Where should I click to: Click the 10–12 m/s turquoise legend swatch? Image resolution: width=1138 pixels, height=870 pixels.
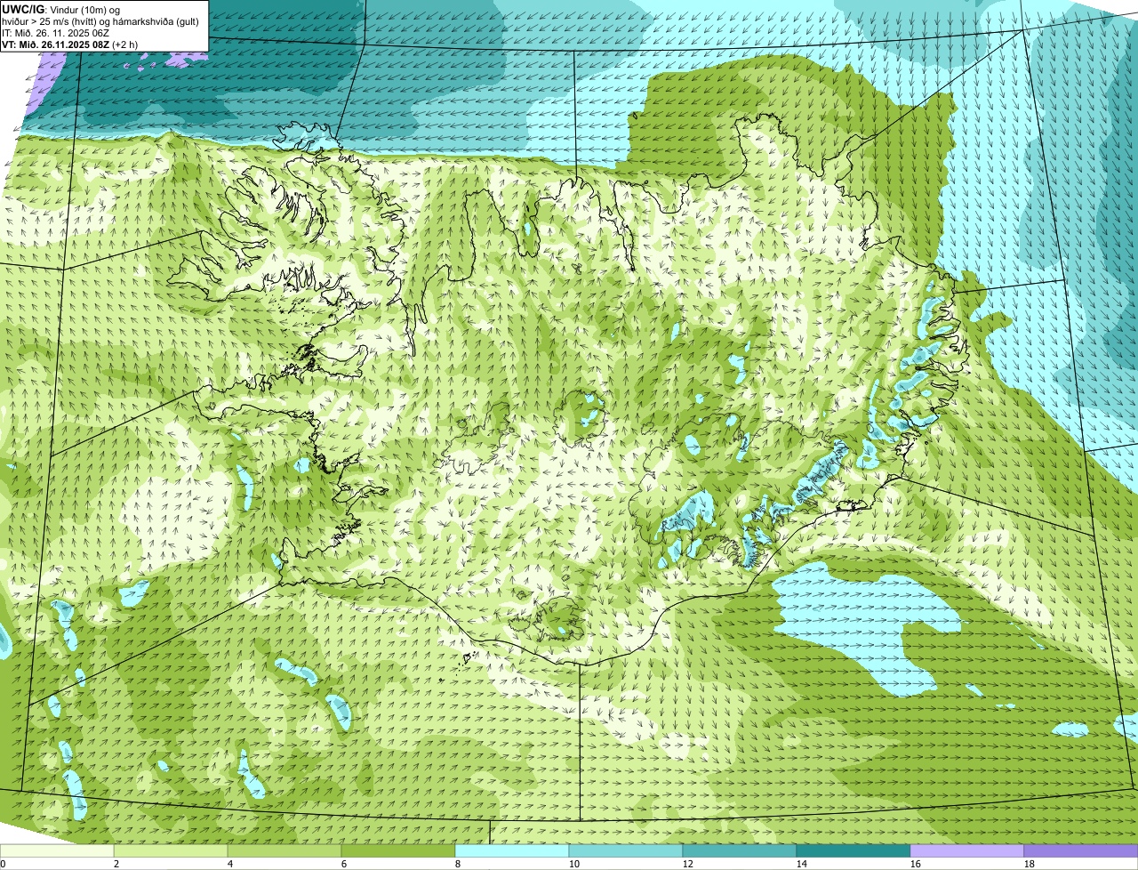pyautogui.click(x=626, y=851)
